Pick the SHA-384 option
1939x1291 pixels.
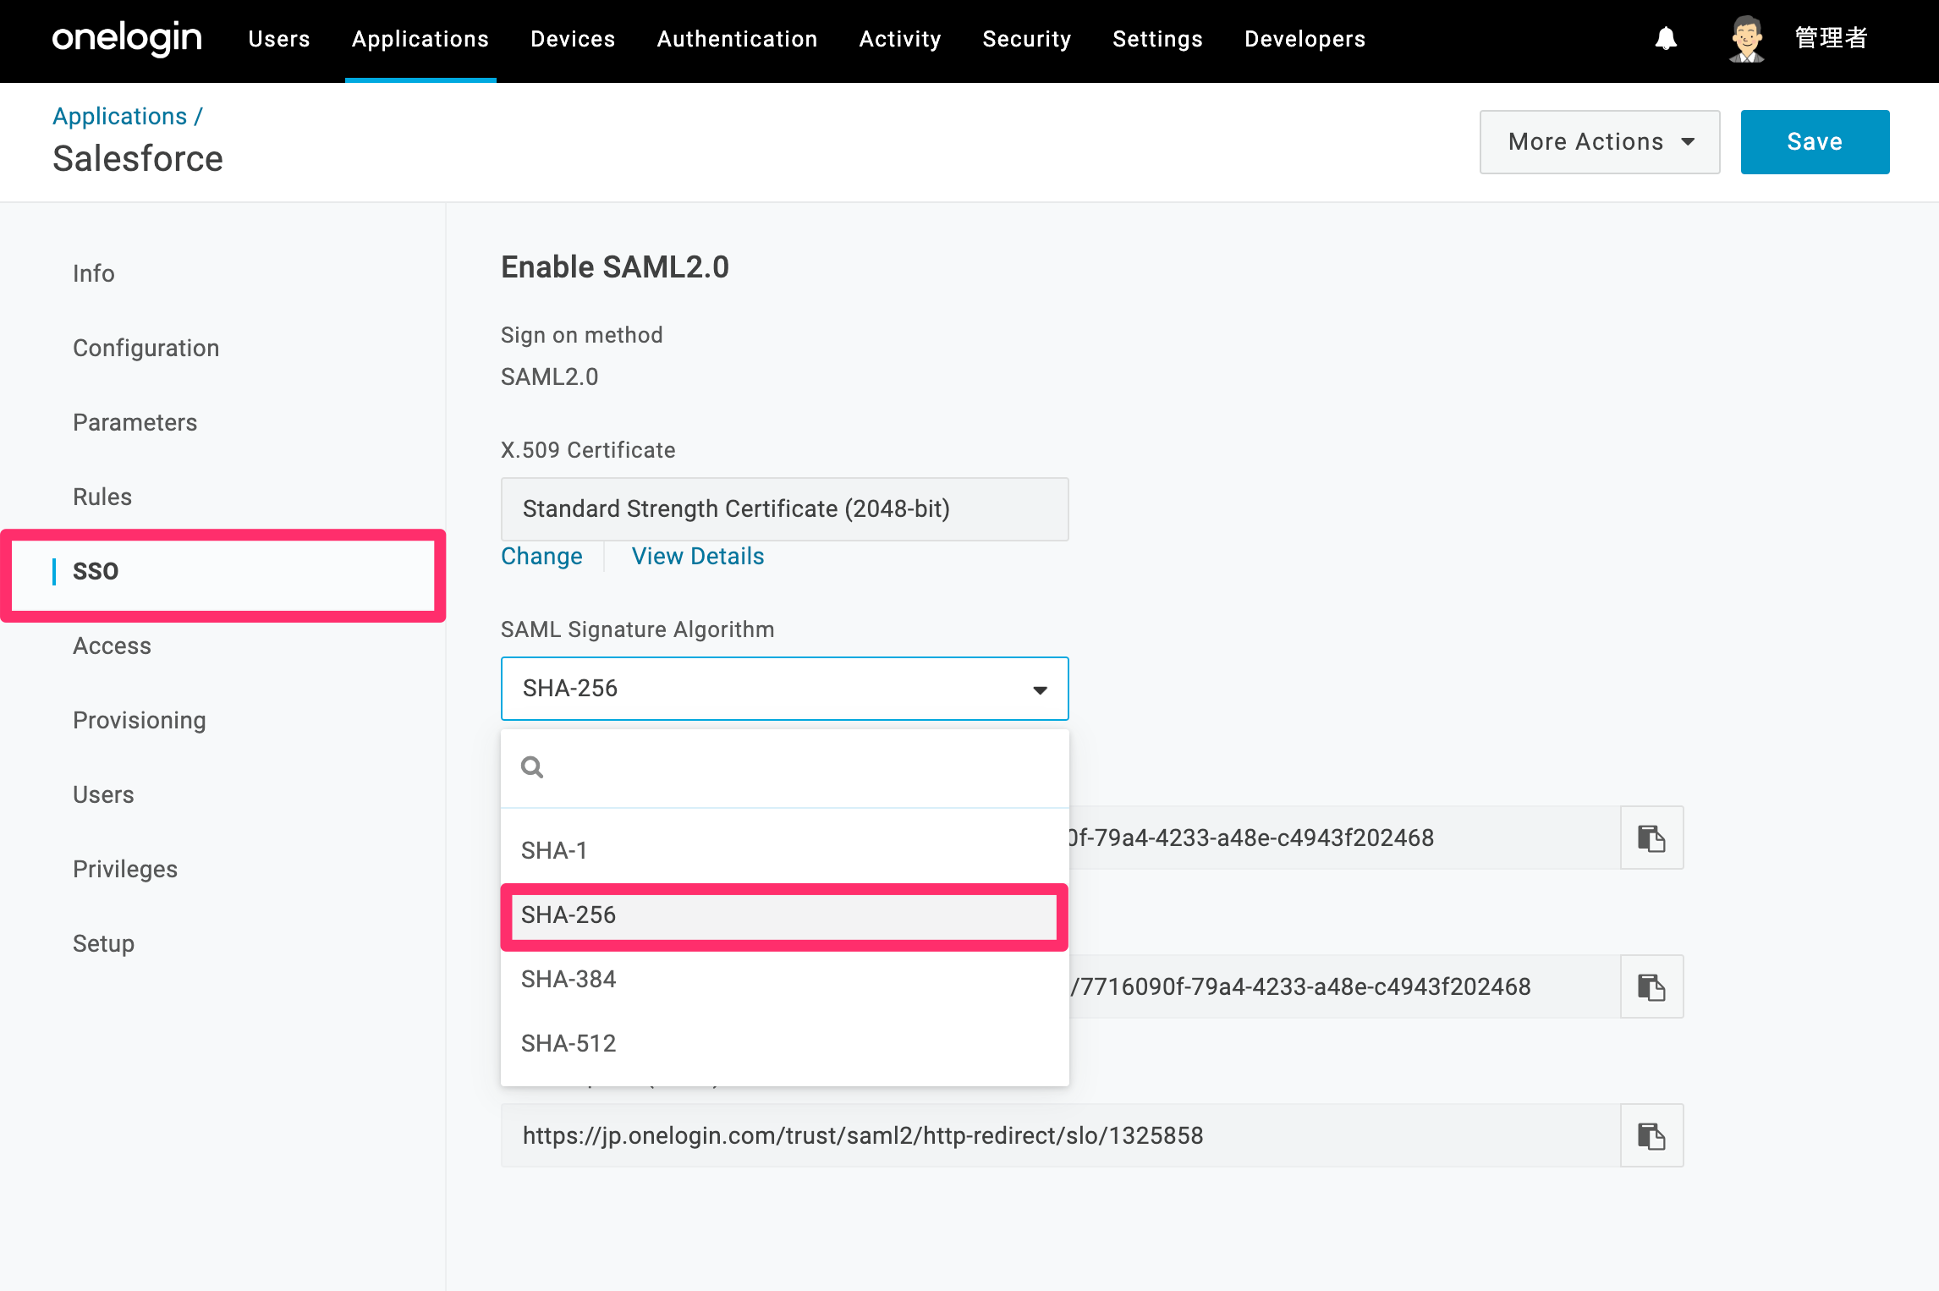tap(784, 979)
